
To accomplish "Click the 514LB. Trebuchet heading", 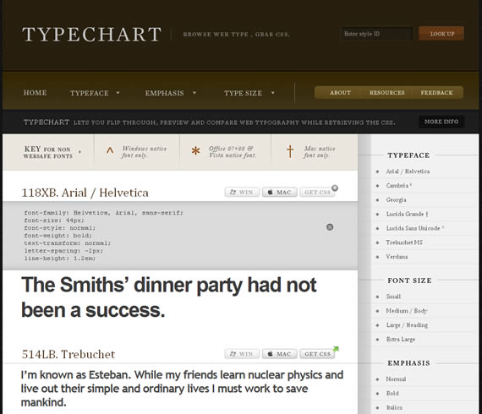I will (68, 354).
